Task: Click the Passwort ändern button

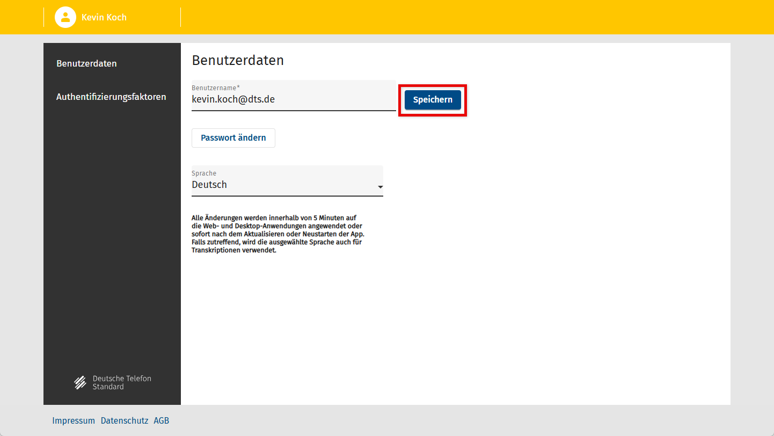Action: coord(233,138)
